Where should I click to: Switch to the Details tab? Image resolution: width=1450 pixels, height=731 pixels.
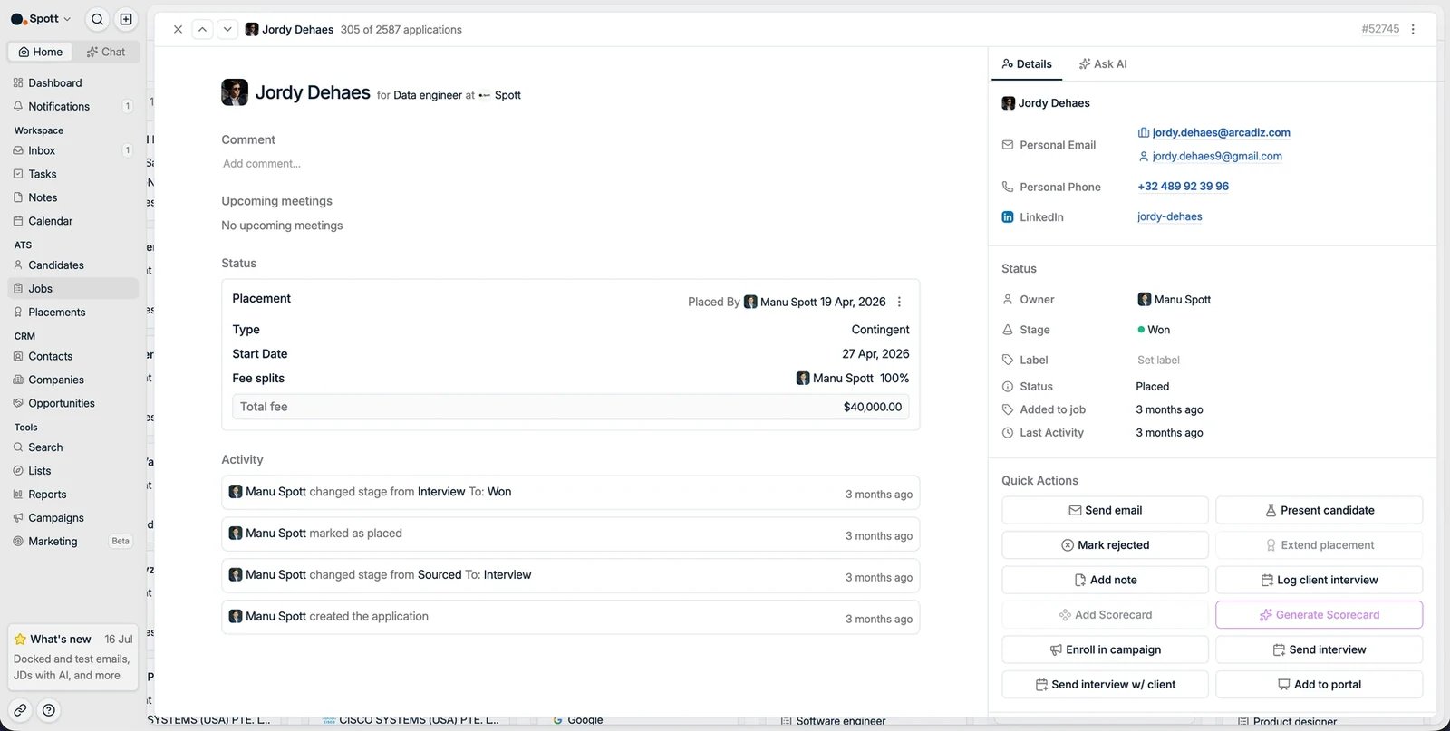(1027, 64)
